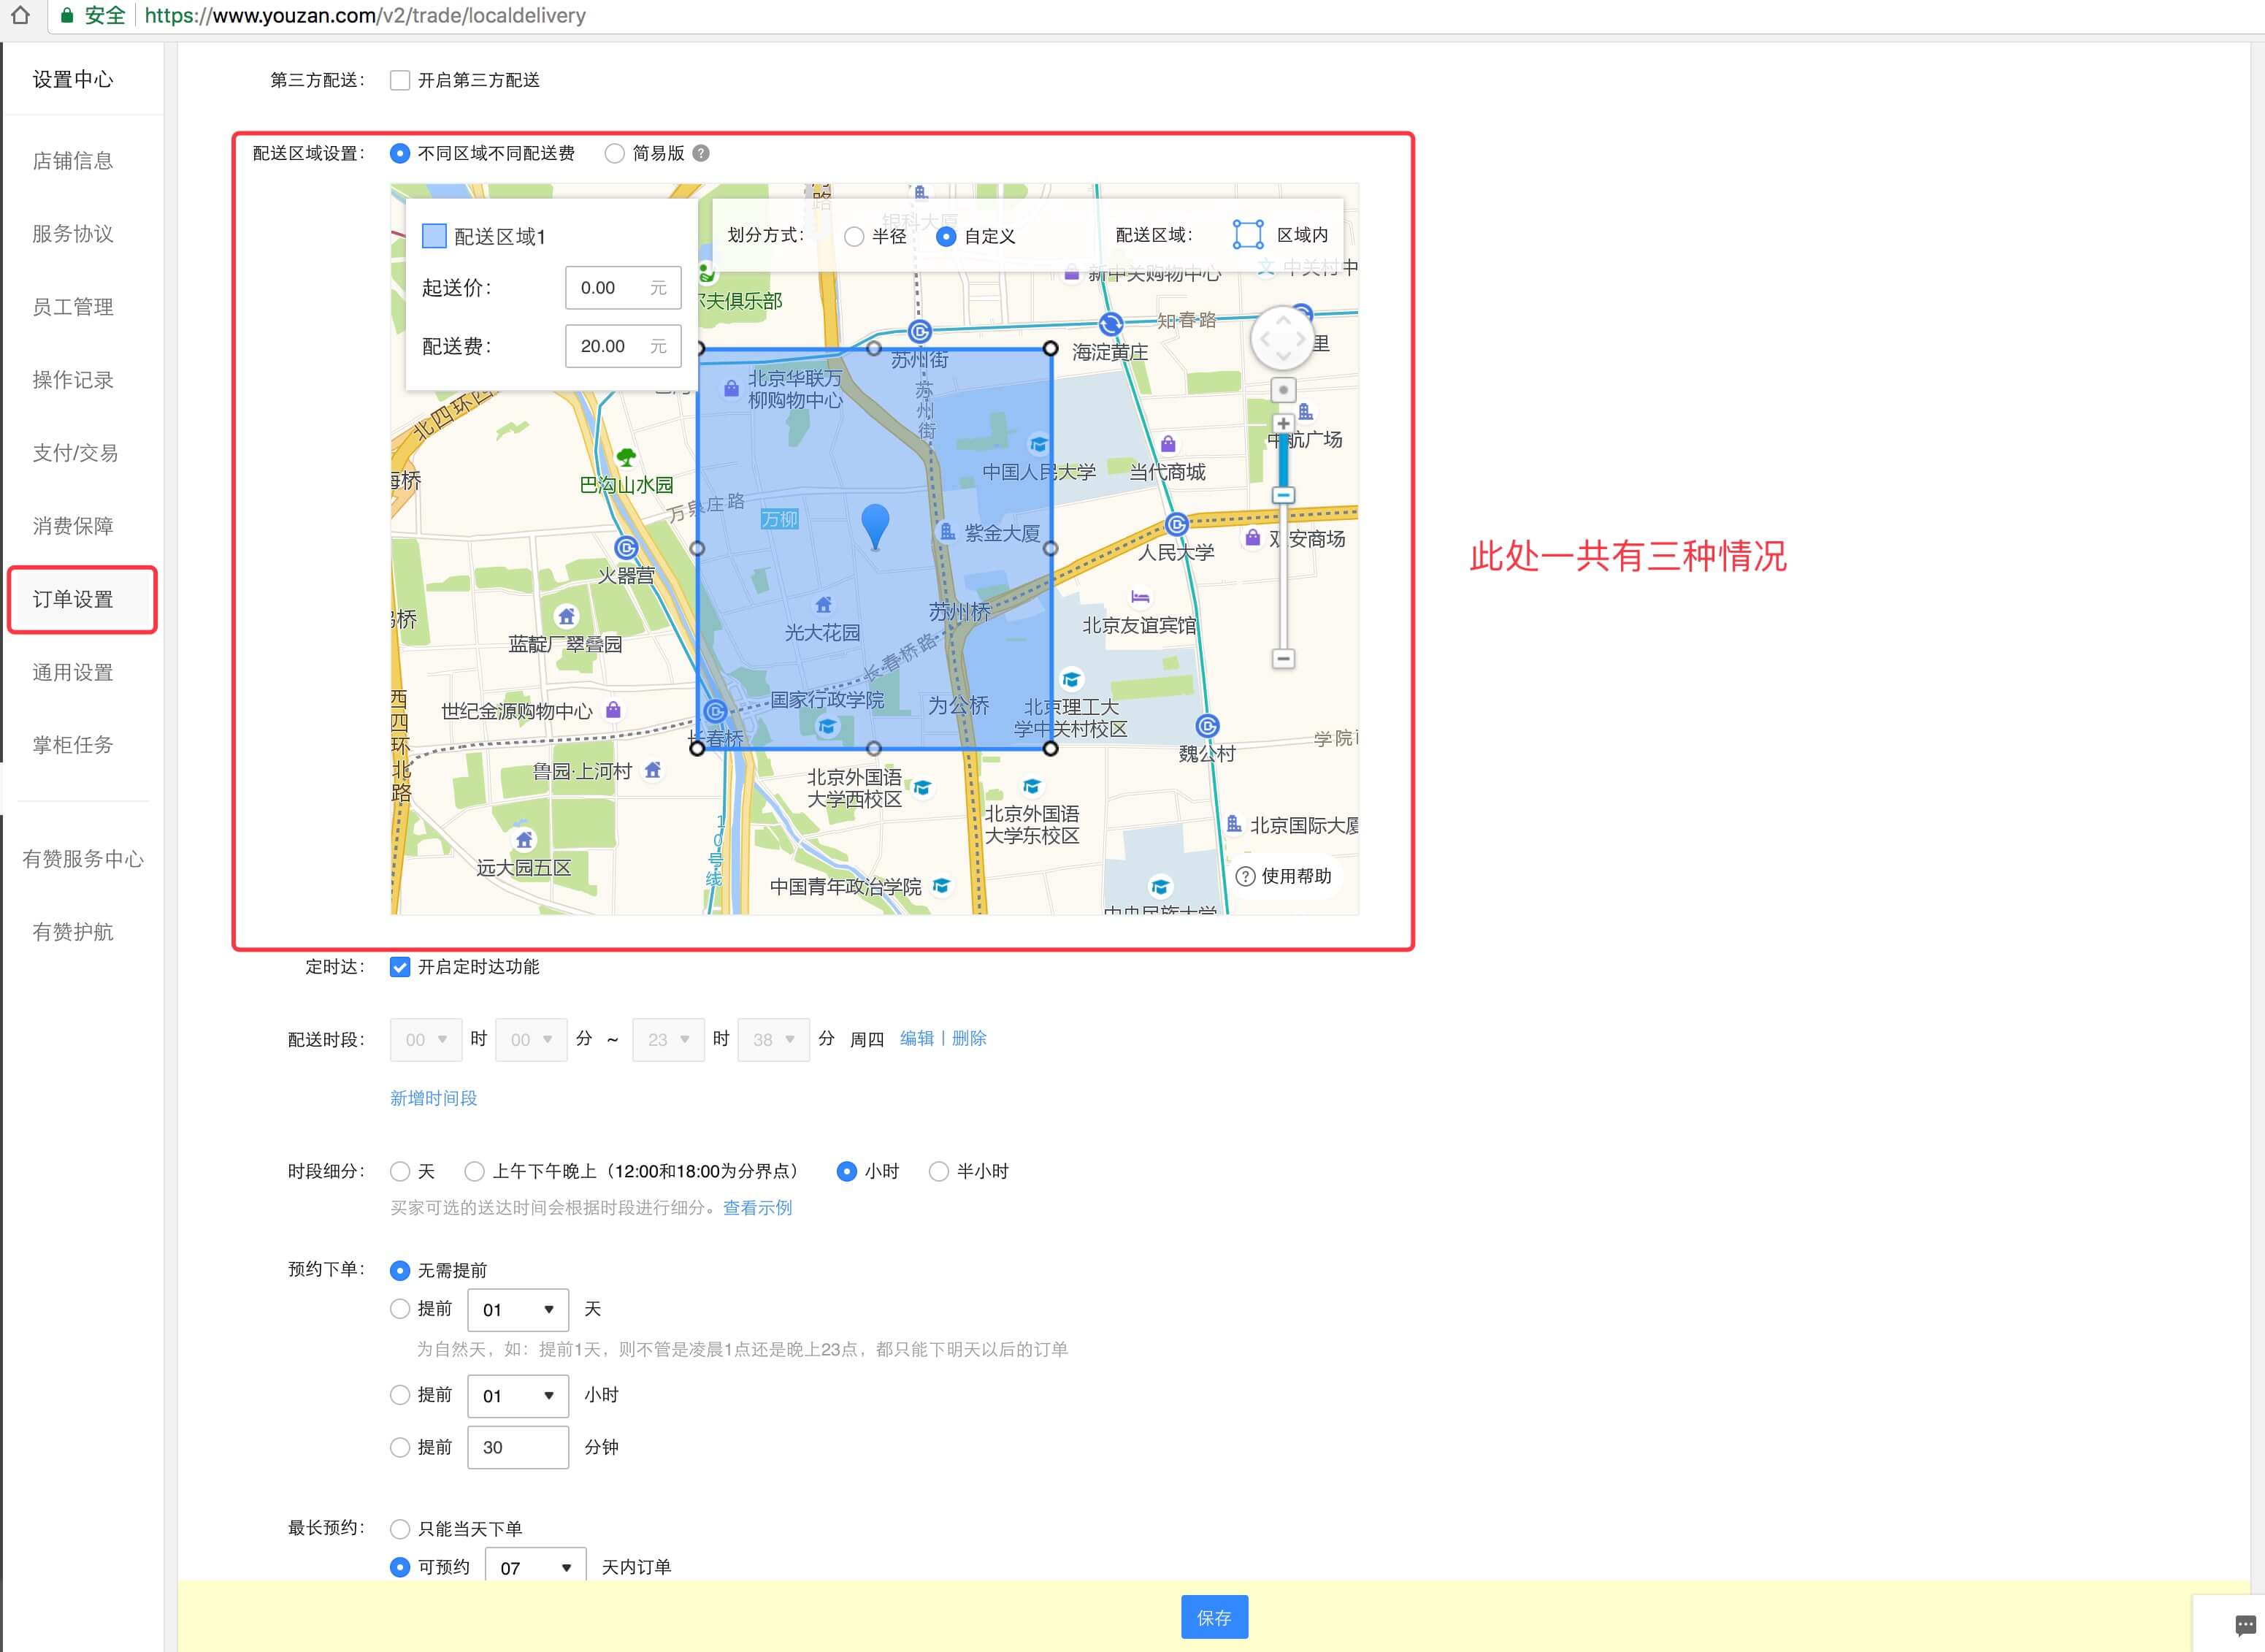2265x1652 pixels.
Task: Click the 当代商城 shopping bag icon
Action: [x=1168, y=444]
